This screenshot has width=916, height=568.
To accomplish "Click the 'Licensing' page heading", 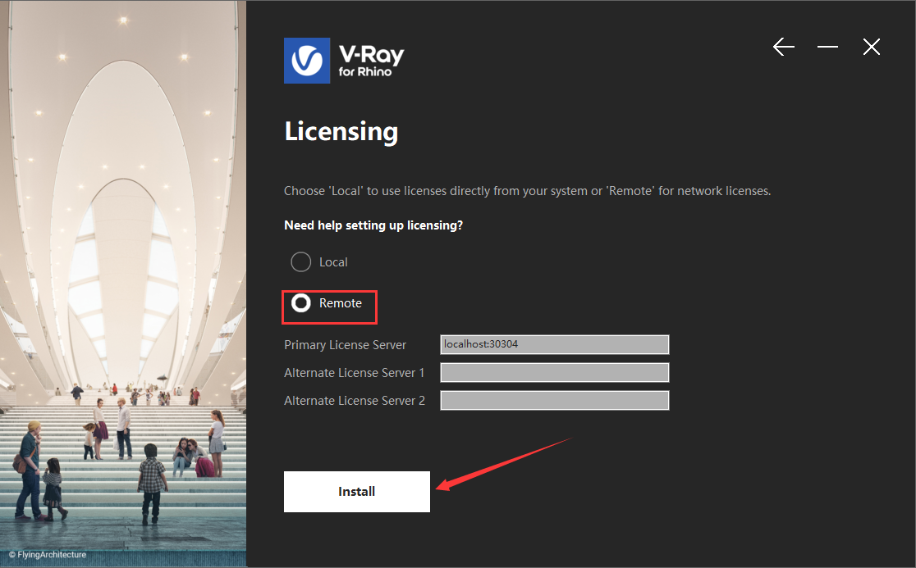I will coord(341,132).
